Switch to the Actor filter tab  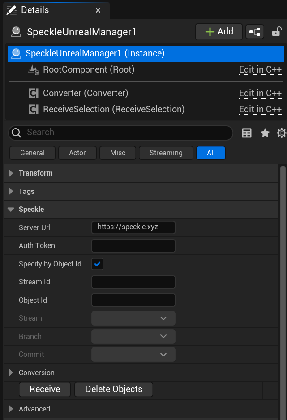77,153
